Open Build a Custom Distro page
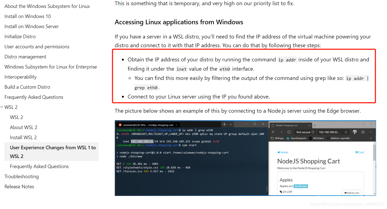 coord(27,87)
